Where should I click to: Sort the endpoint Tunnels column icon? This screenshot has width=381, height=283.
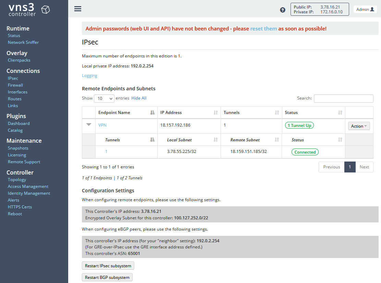(x=277, y=113)
